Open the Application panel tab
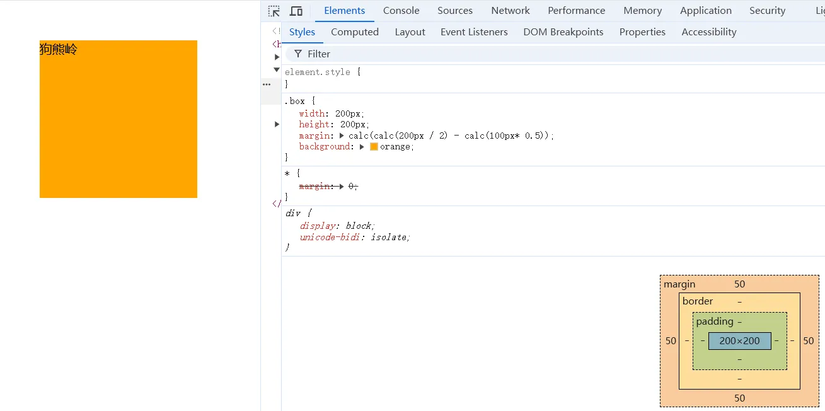825x411 pixels. pos(706,11)
